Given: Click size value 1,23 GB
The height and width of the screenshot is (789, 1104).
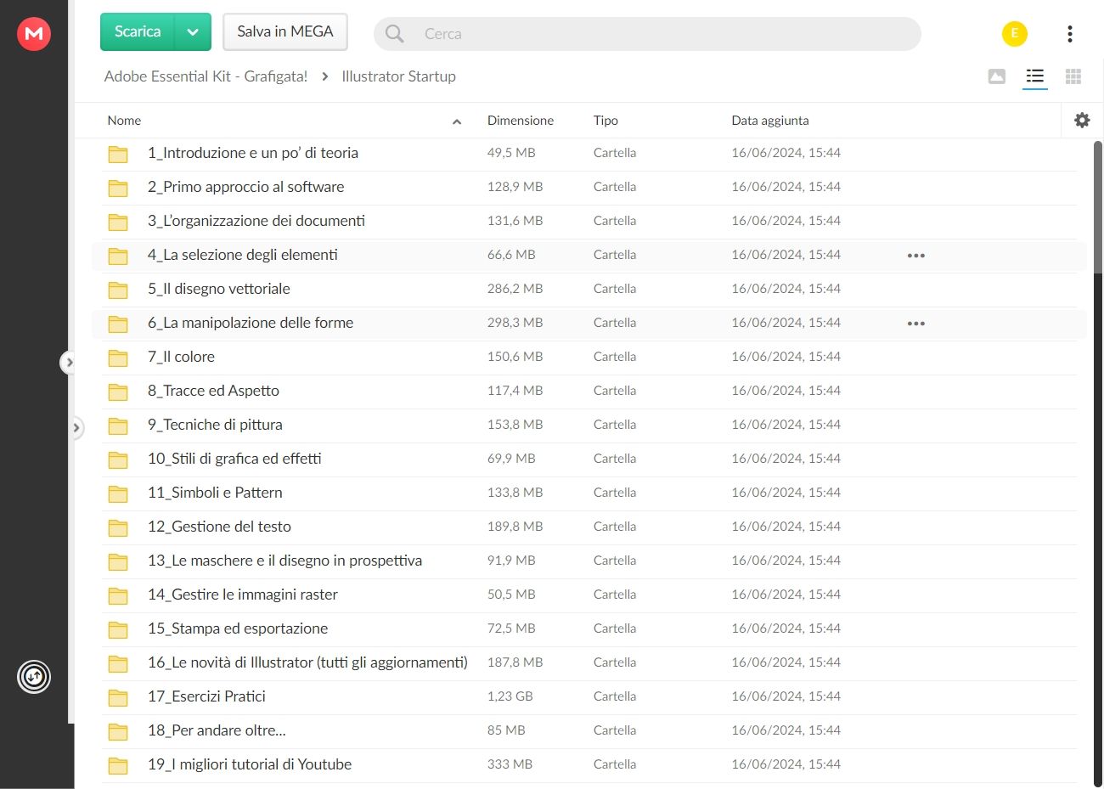Looking at the screenshot, I should pos(510,696).
